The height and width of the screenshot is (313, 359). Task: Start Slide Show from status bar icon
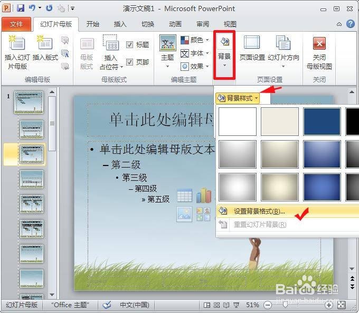pyautogui.click(x=236, y=305)
